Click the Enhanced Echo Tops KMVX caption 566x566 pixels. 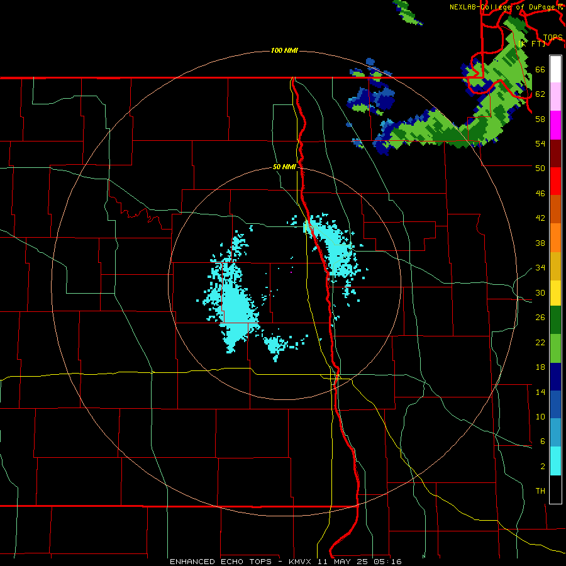[286, 562]
